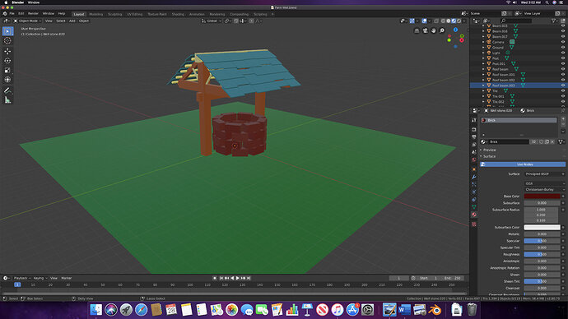The image size is (568, 319).
Task: Toggle snapping magnet icon in header
Action: pyautogui.click(x=236, y=21)
